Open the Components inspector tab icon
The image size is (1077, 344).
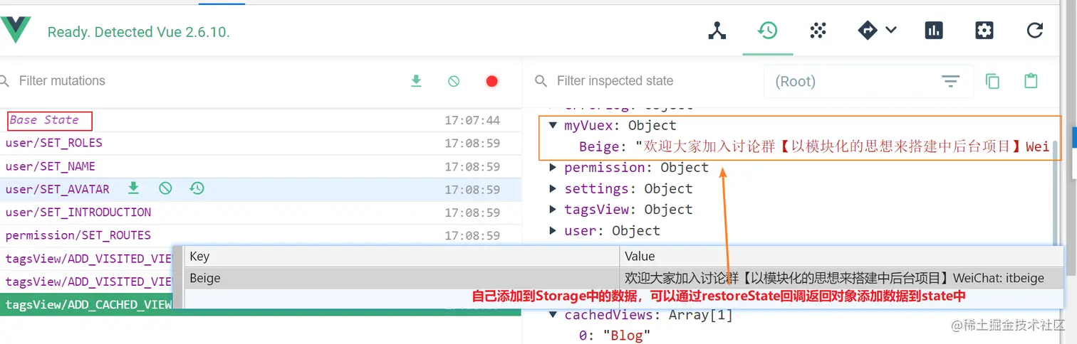pyautogui.click(x=717, y=31)
